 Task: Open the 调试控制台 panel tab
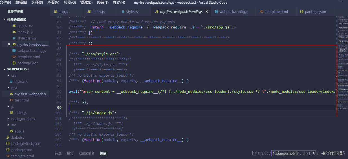[87, 153]
